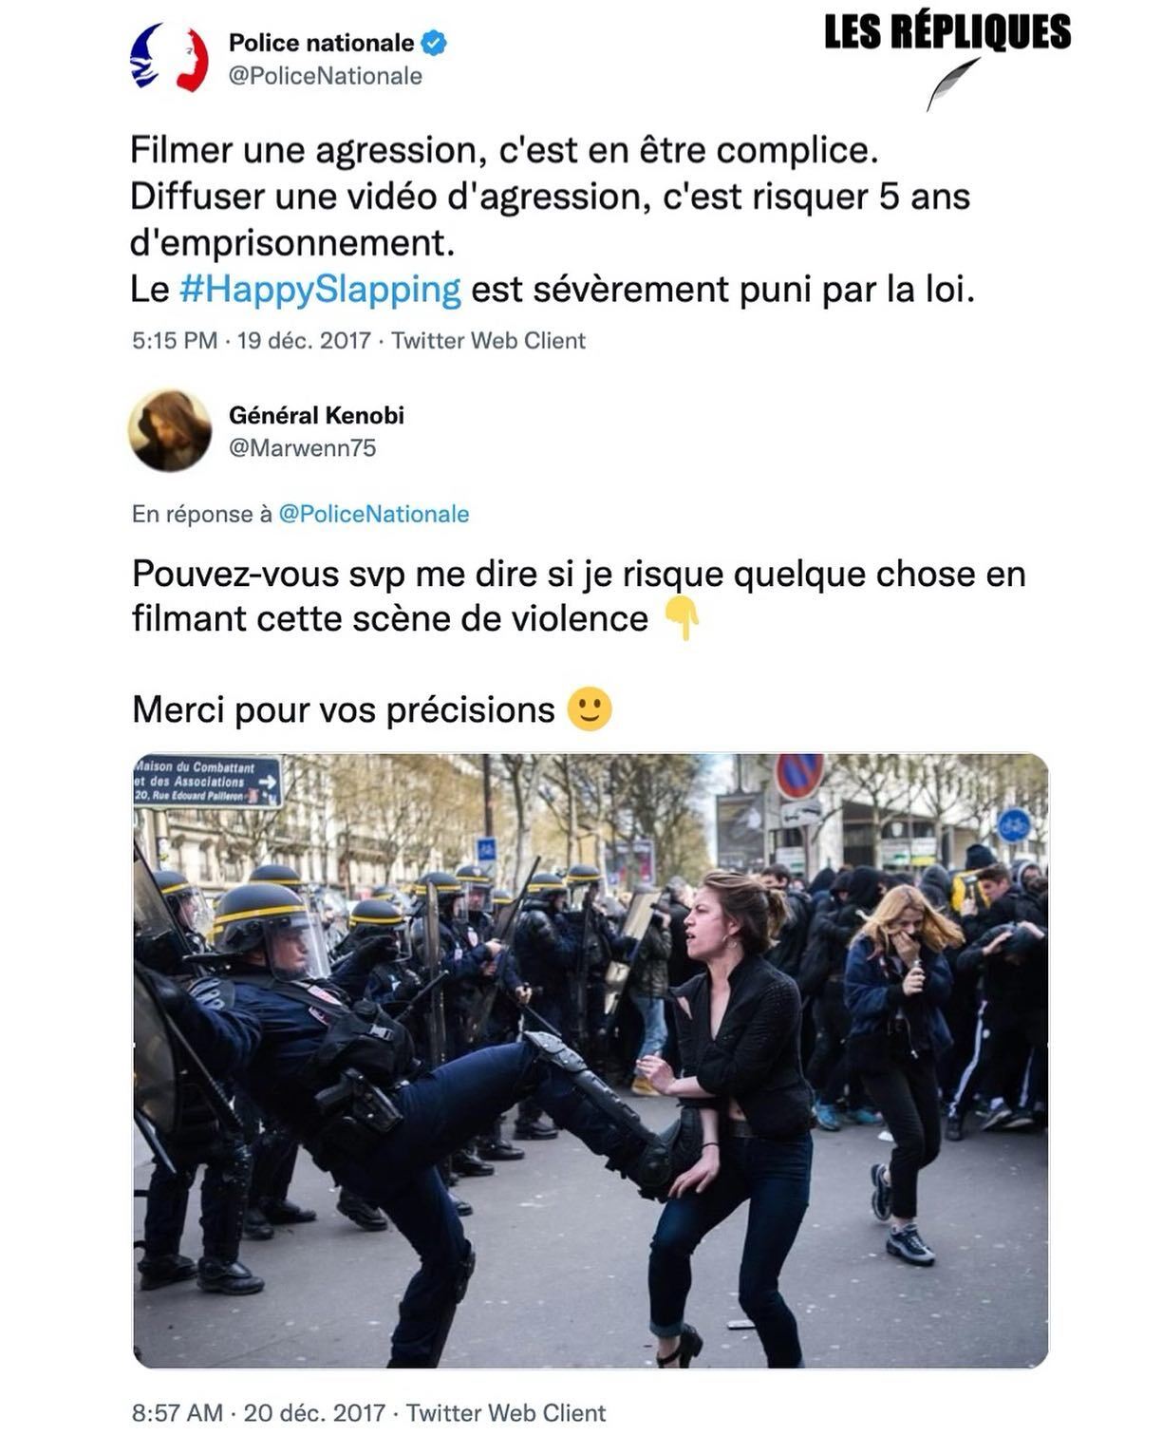
Task: Click the Filmer une agression tweet text
Action: (553, 219)
